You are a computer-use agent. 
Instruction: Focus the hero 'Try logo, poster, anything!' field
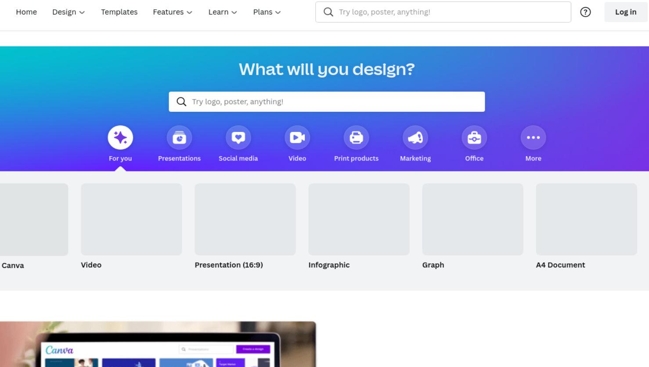click(327, 102)
